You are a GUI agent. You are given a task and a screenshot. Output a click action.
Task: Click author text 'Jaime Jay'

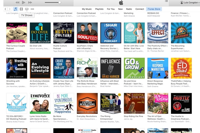tap(128, 119)
